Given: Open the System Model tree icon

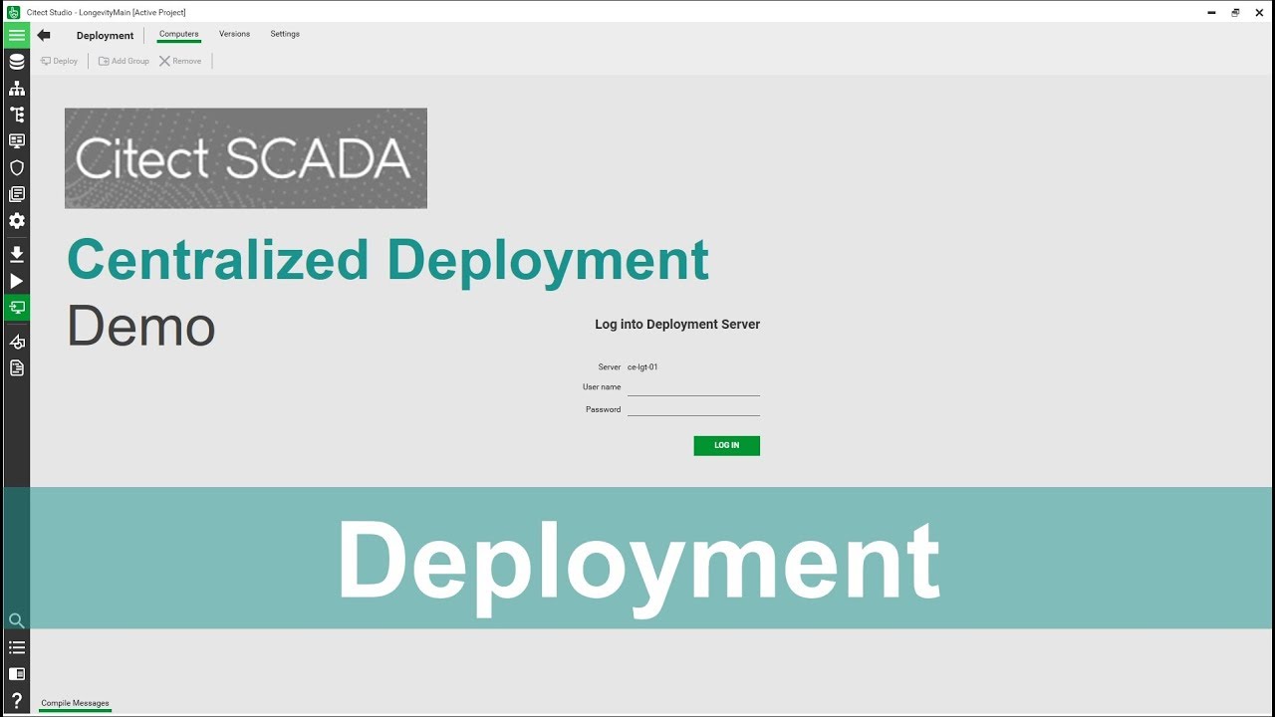Looking at the screenshot, I should pyautogui.click(x=16, y=115).
